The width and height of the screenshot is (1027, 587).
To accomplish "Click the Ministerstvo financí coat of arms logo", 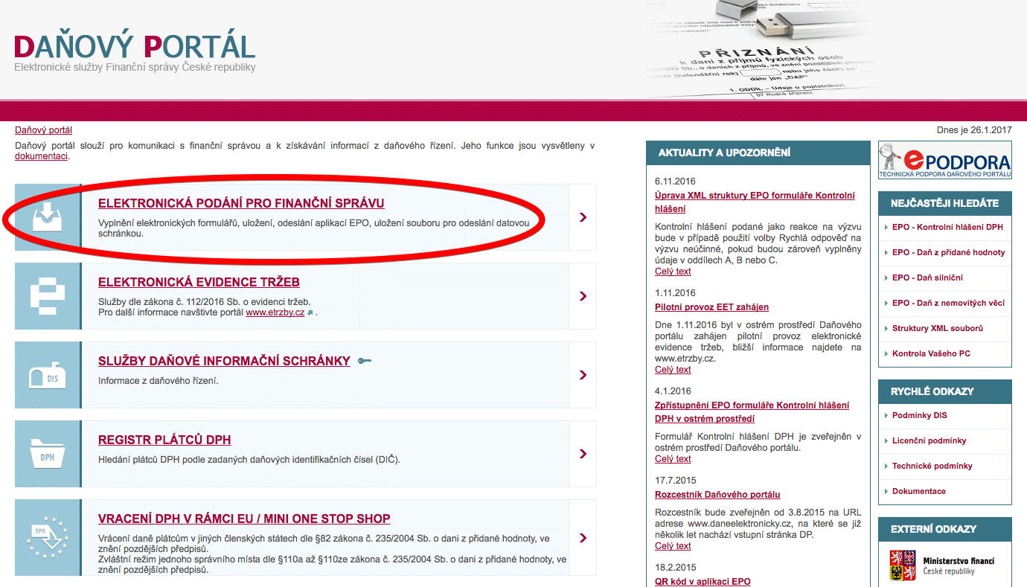I will point(903,566).
